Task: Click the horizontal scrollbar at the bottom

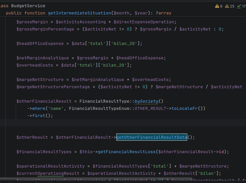Action: pos(96,179)
